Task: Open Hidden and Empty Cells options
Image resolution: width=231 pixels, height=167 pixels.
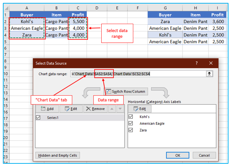Action: (x=57, y=156)
